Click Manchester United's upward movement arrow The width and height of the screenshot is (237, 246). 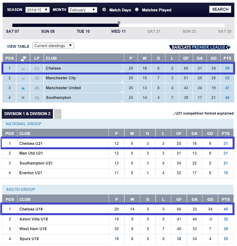tap(23, 88)
